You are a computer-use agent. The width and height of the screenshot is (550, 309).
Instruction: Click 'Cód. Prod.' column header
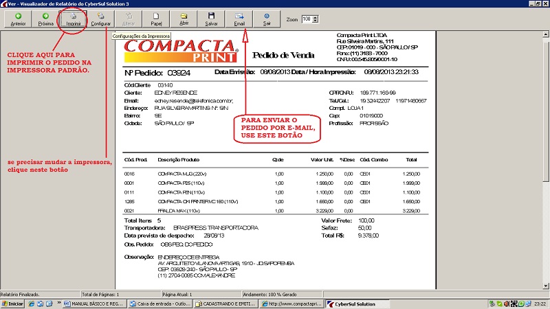click(x=135, y=160)
